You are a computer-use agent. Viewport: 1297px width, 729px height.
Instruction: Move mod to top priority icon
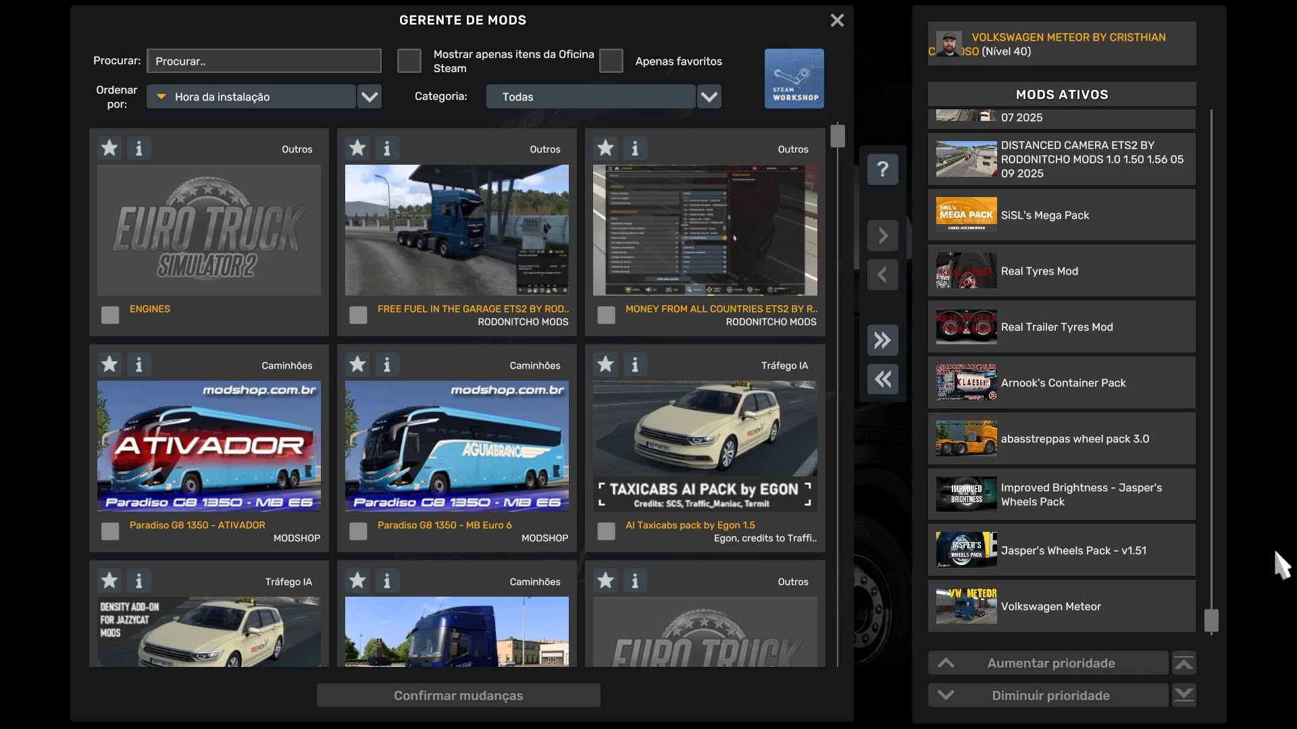click(x=1184, y=664)
